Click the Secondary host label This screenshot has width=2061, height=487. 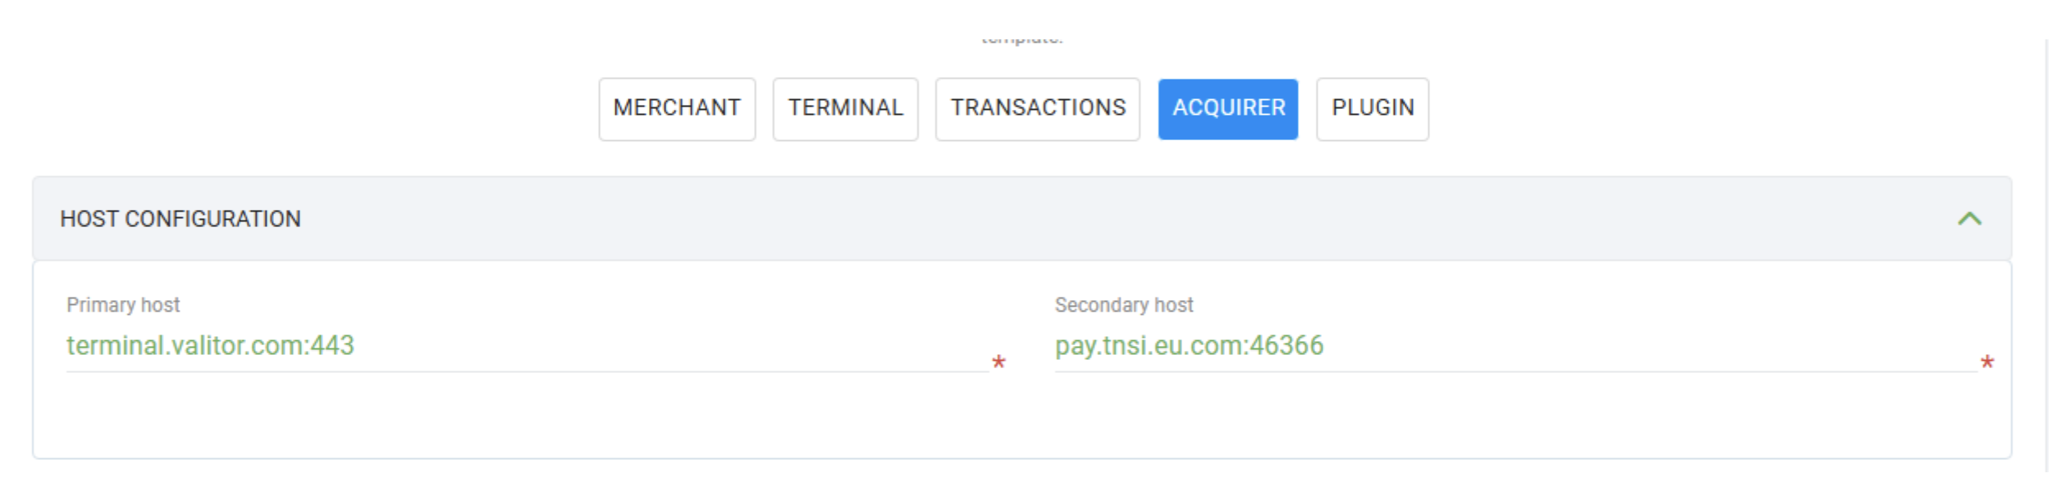[1123, 305]
